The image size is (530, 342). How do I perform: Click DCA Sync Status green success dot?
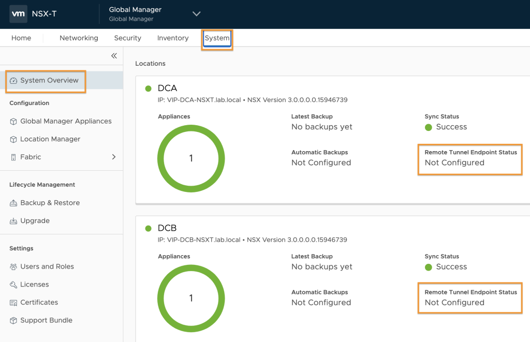(428, 127)
